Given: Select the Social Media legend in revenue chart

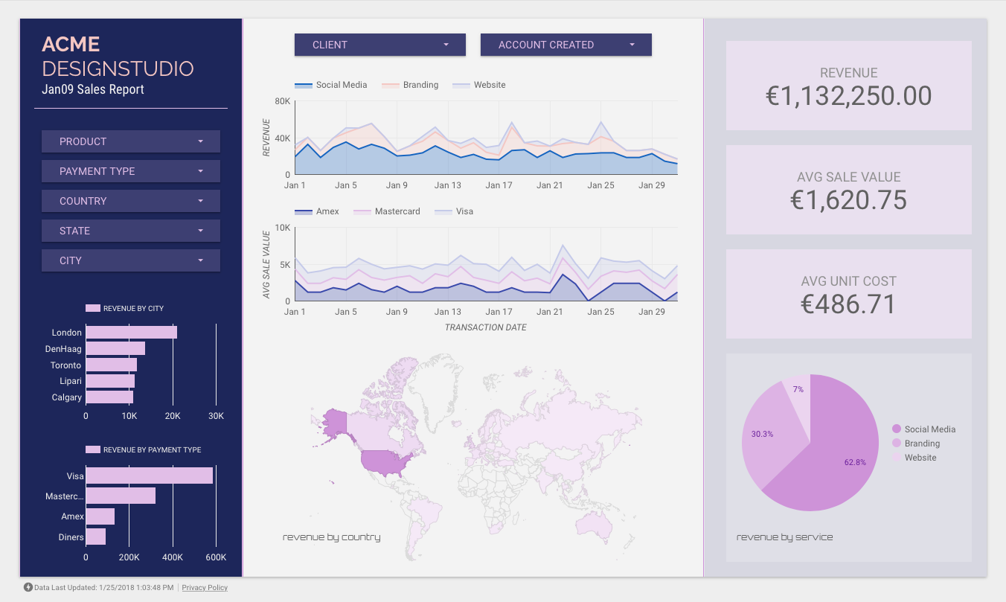Looking at the screenshot, I should 331,85.
